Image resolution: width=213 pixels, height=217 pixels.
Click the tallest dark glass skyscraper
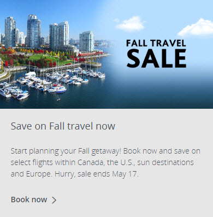point(34,31)
